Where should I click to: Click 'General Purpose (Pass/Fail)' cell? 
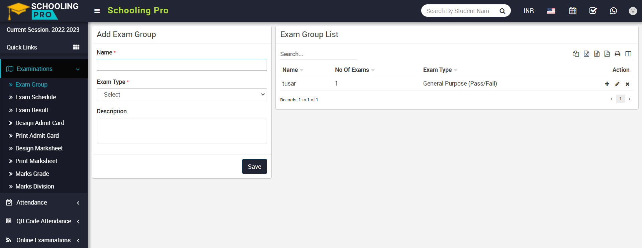(x=460, y=84)
